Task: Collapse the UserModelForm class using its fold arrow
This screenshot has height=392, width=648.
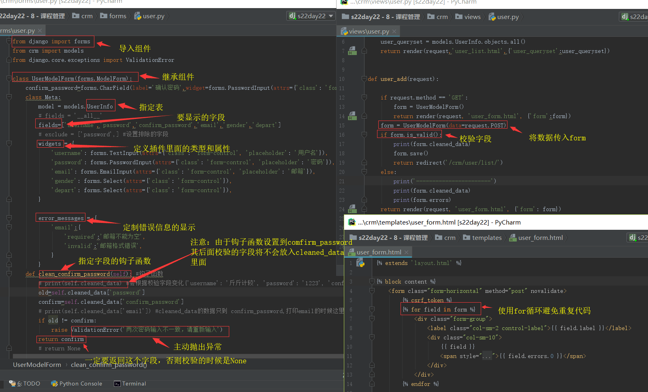Action: 9,77
